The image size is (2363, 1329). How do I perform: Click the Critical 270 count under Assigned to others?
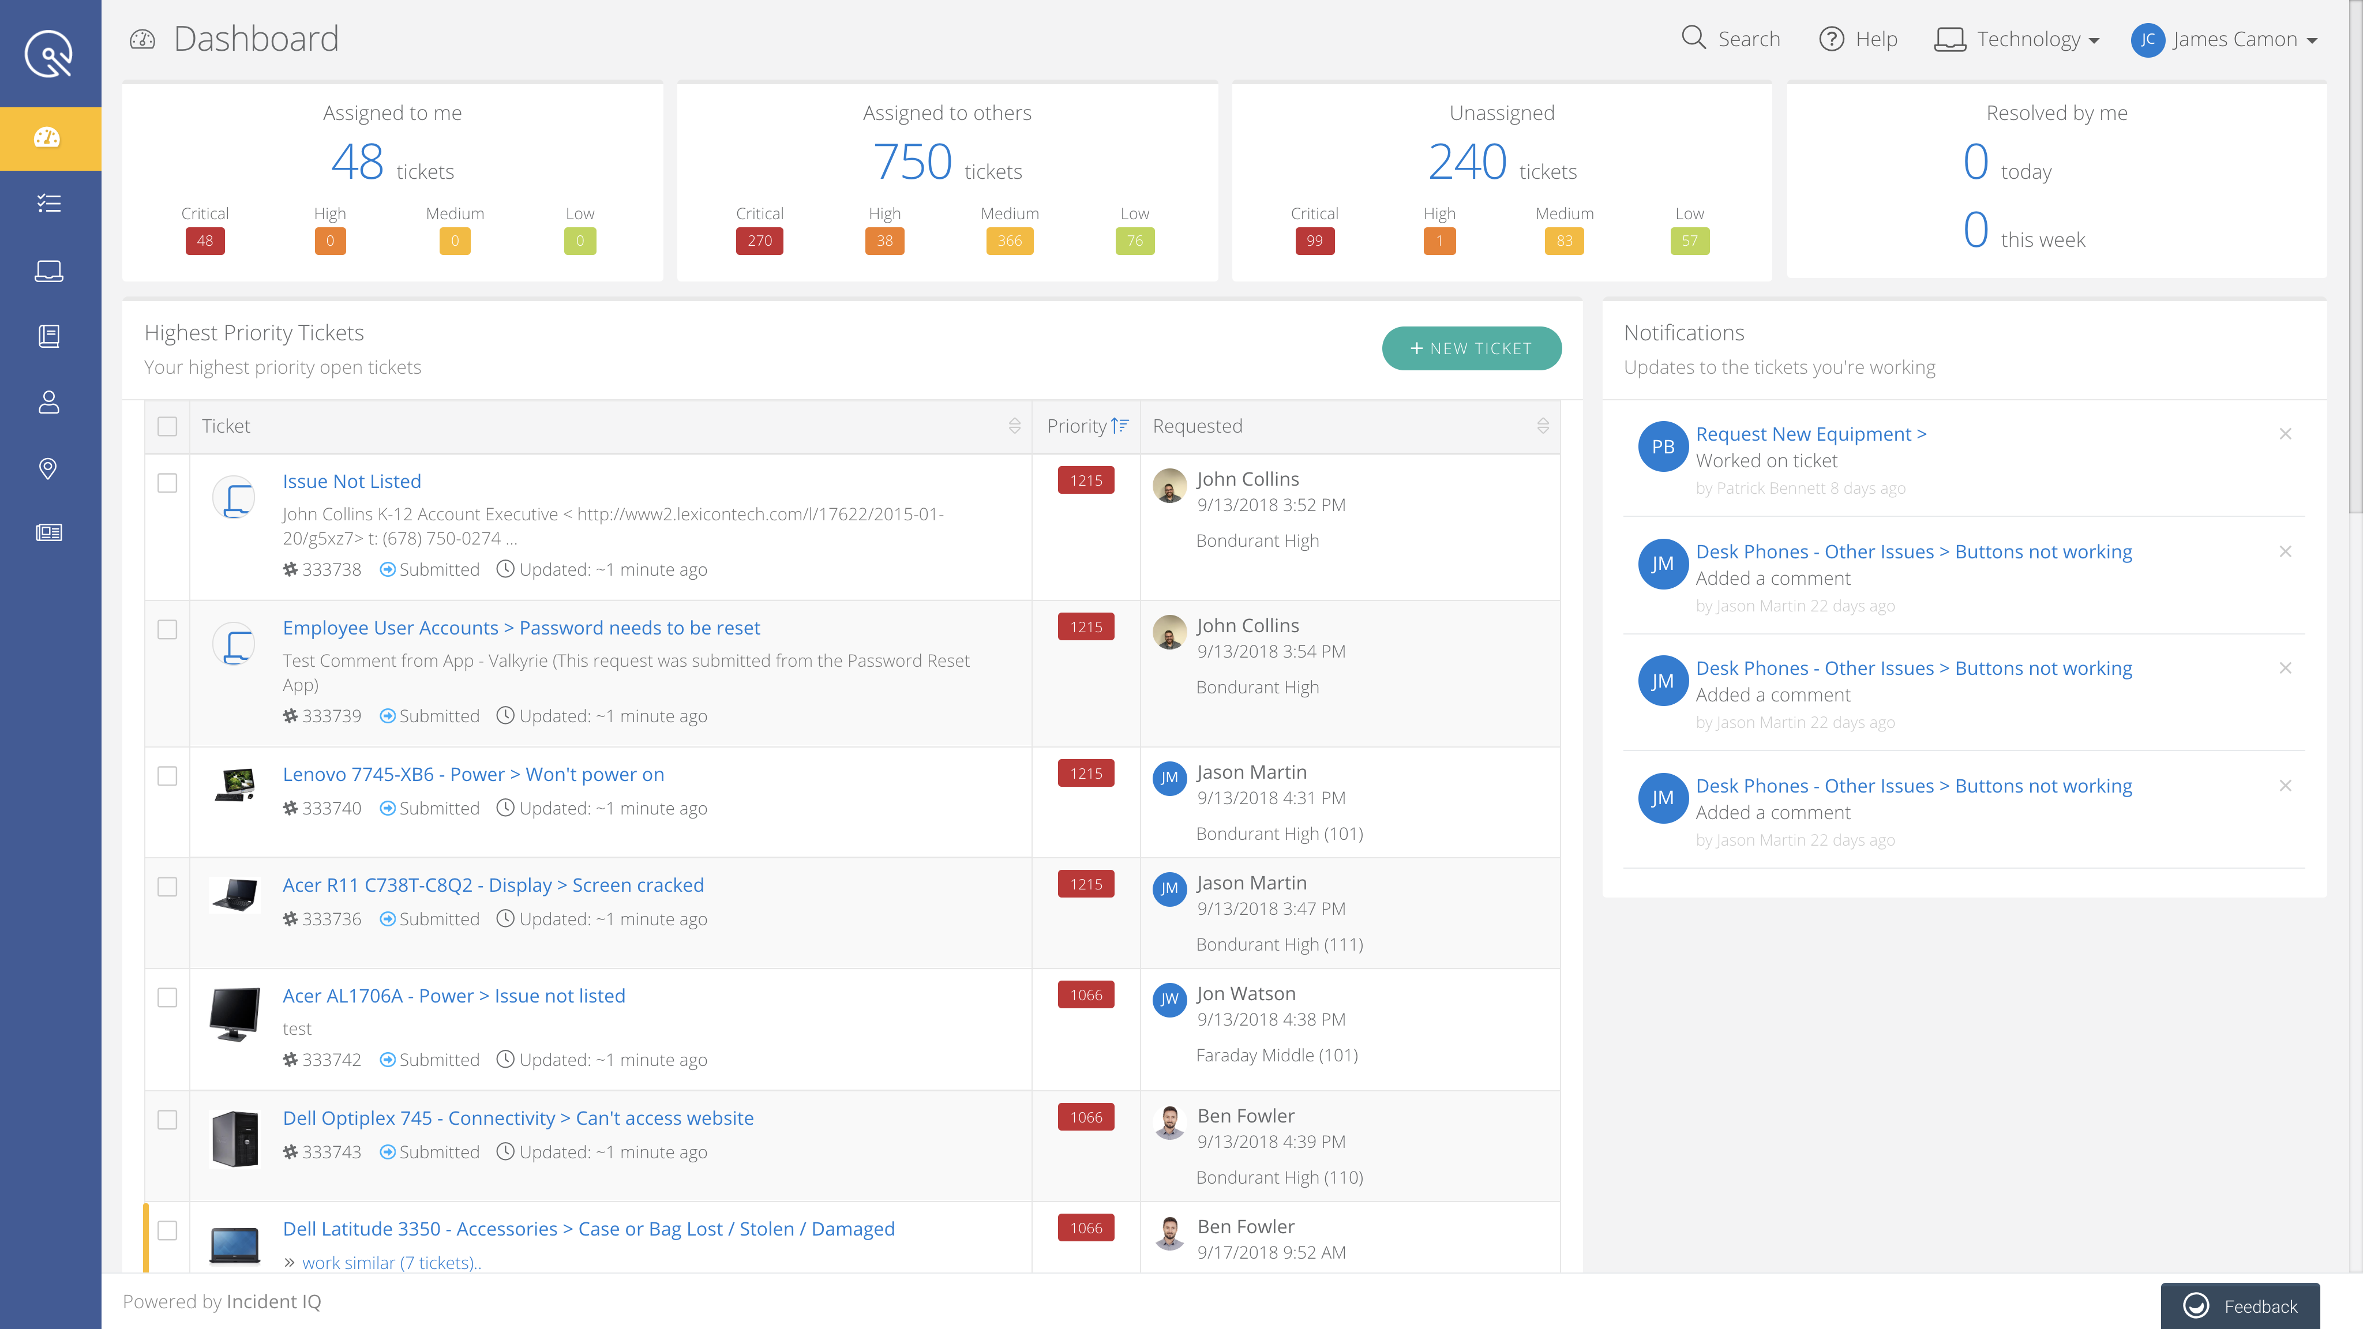[759, 241]
